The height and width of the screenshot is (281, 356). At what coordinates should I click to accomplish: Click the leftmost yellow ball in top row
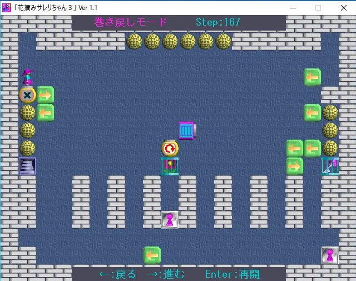(x=134, y=41)
